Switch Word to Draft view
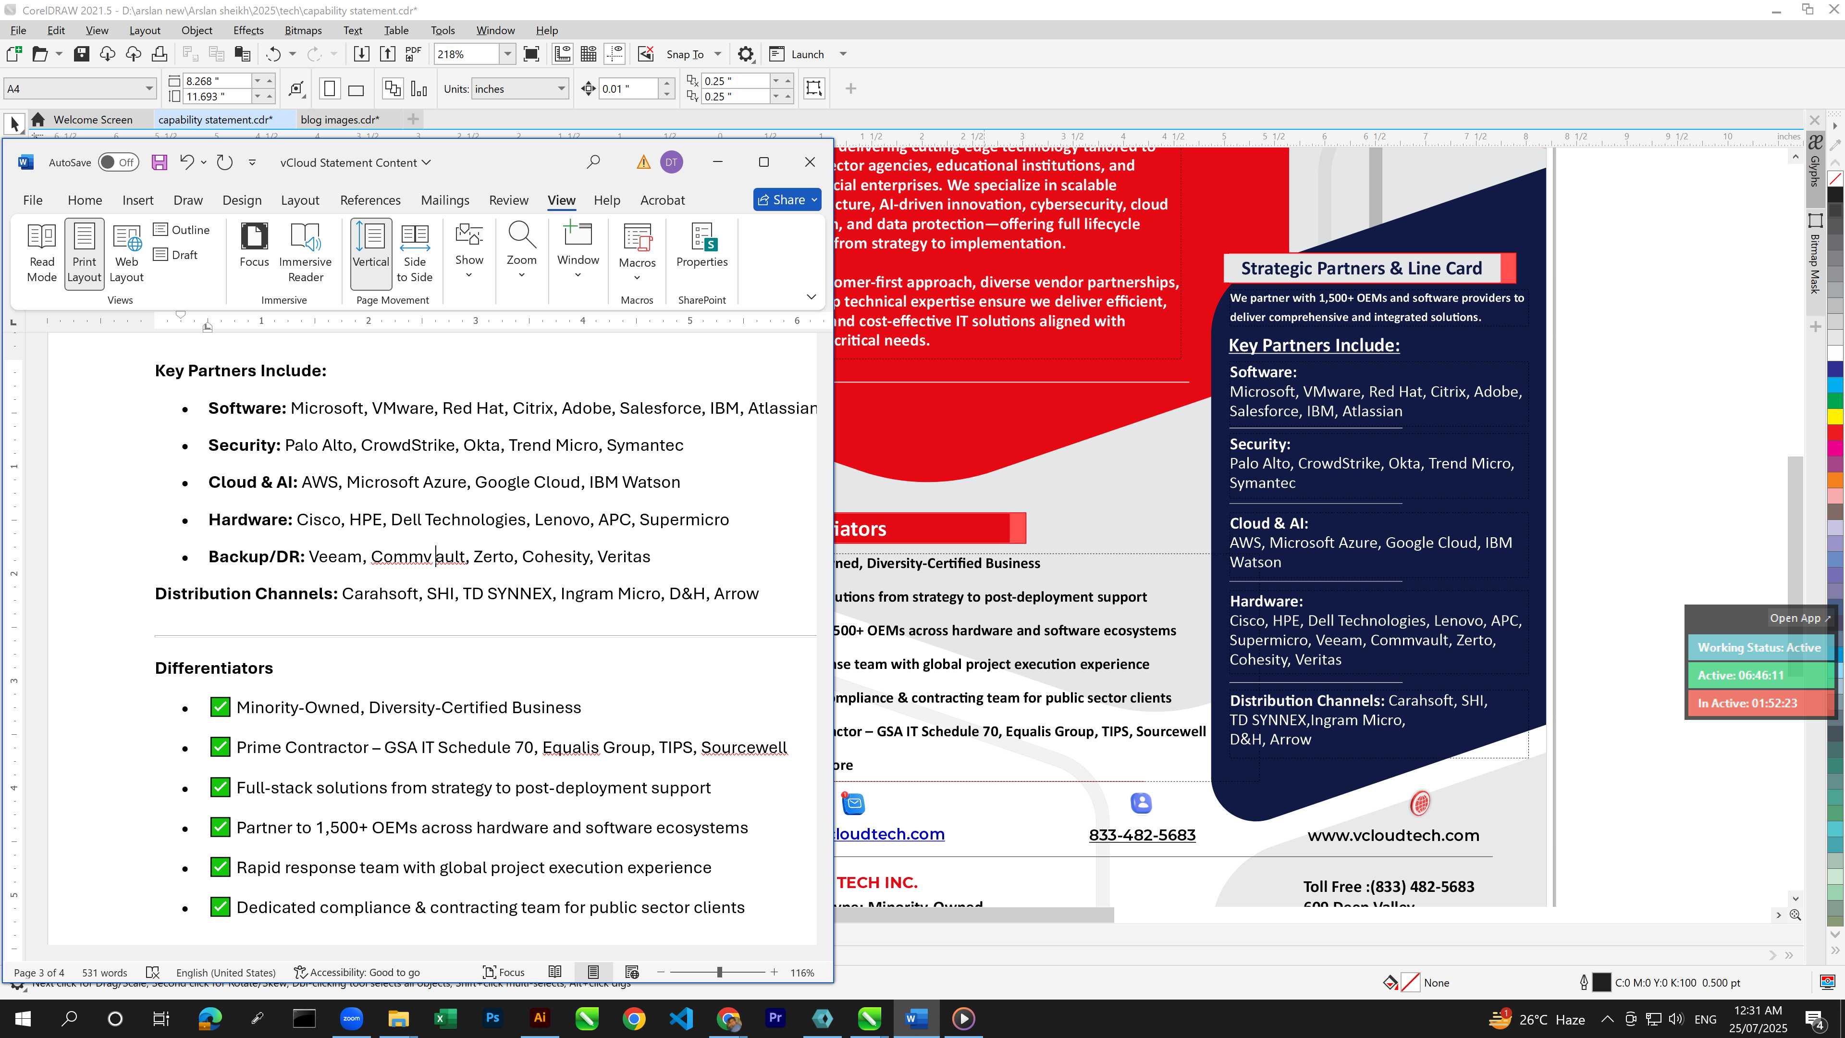1845x1038 pixels. click(x=175, y=255)
